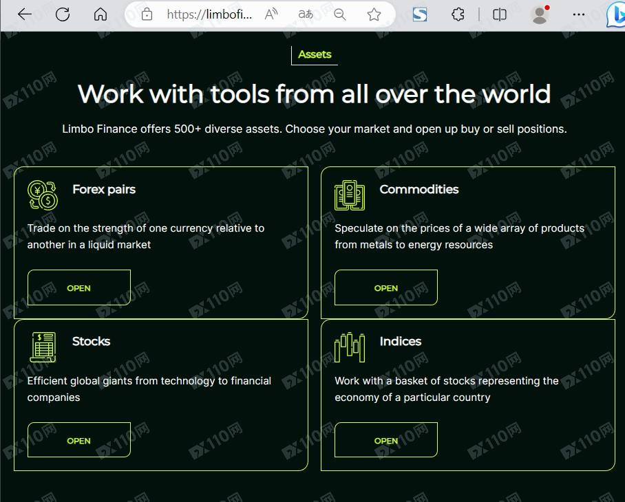Open the browser home page
Screen dimensions: 625x502
[x=100, y=14]
